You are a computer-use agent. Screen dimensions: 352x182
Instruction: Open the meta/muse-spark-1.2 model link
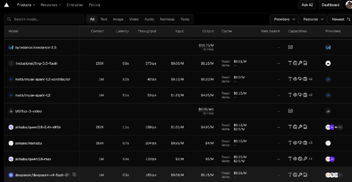coord(33,95)
